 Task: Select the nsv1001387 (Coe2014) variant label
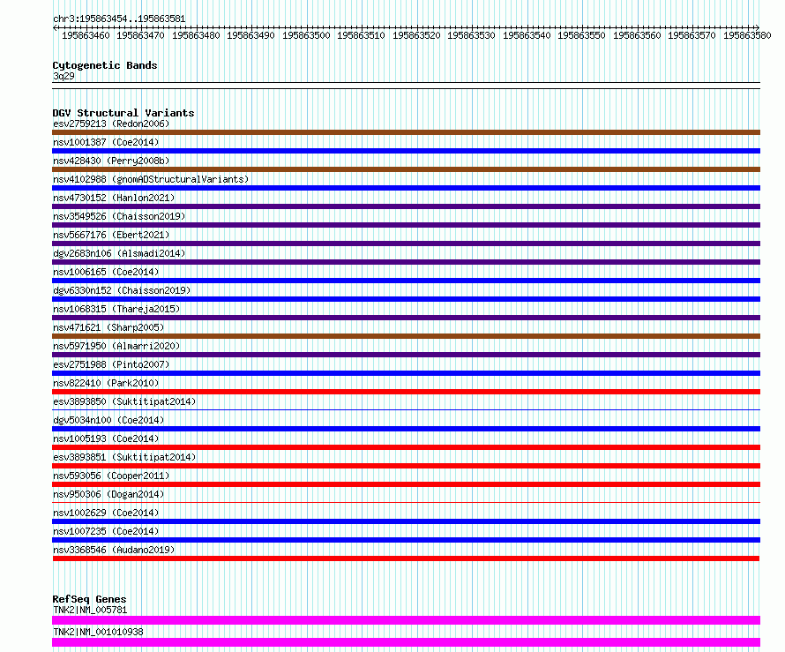106,142
